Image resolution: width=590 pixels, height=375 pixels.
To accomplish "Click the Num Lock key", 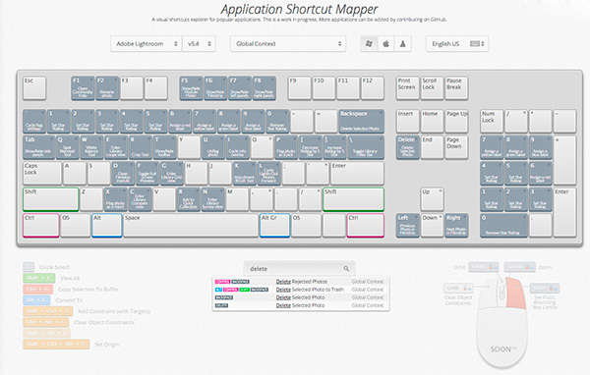I will click(x=492, y=121).
